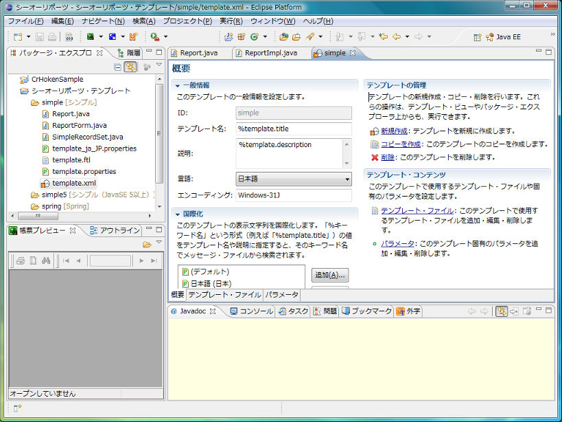The height and width of the screenshot is (422, 562).
Task: Click the print icon in the 帳票プレビュー toolbar
Action: (x=21, y=260)
